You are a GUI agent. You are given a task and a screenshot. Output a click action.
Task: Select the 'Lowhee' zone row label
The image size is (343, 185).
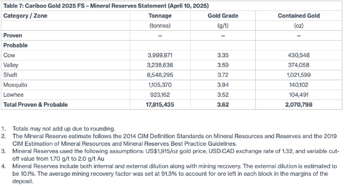(13, 95)
